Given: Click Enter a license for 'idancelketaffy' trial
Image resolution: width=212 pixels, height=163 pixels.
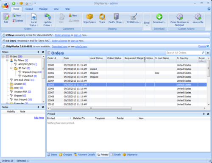Looking at the screenshot, I should tap(63, 35).
